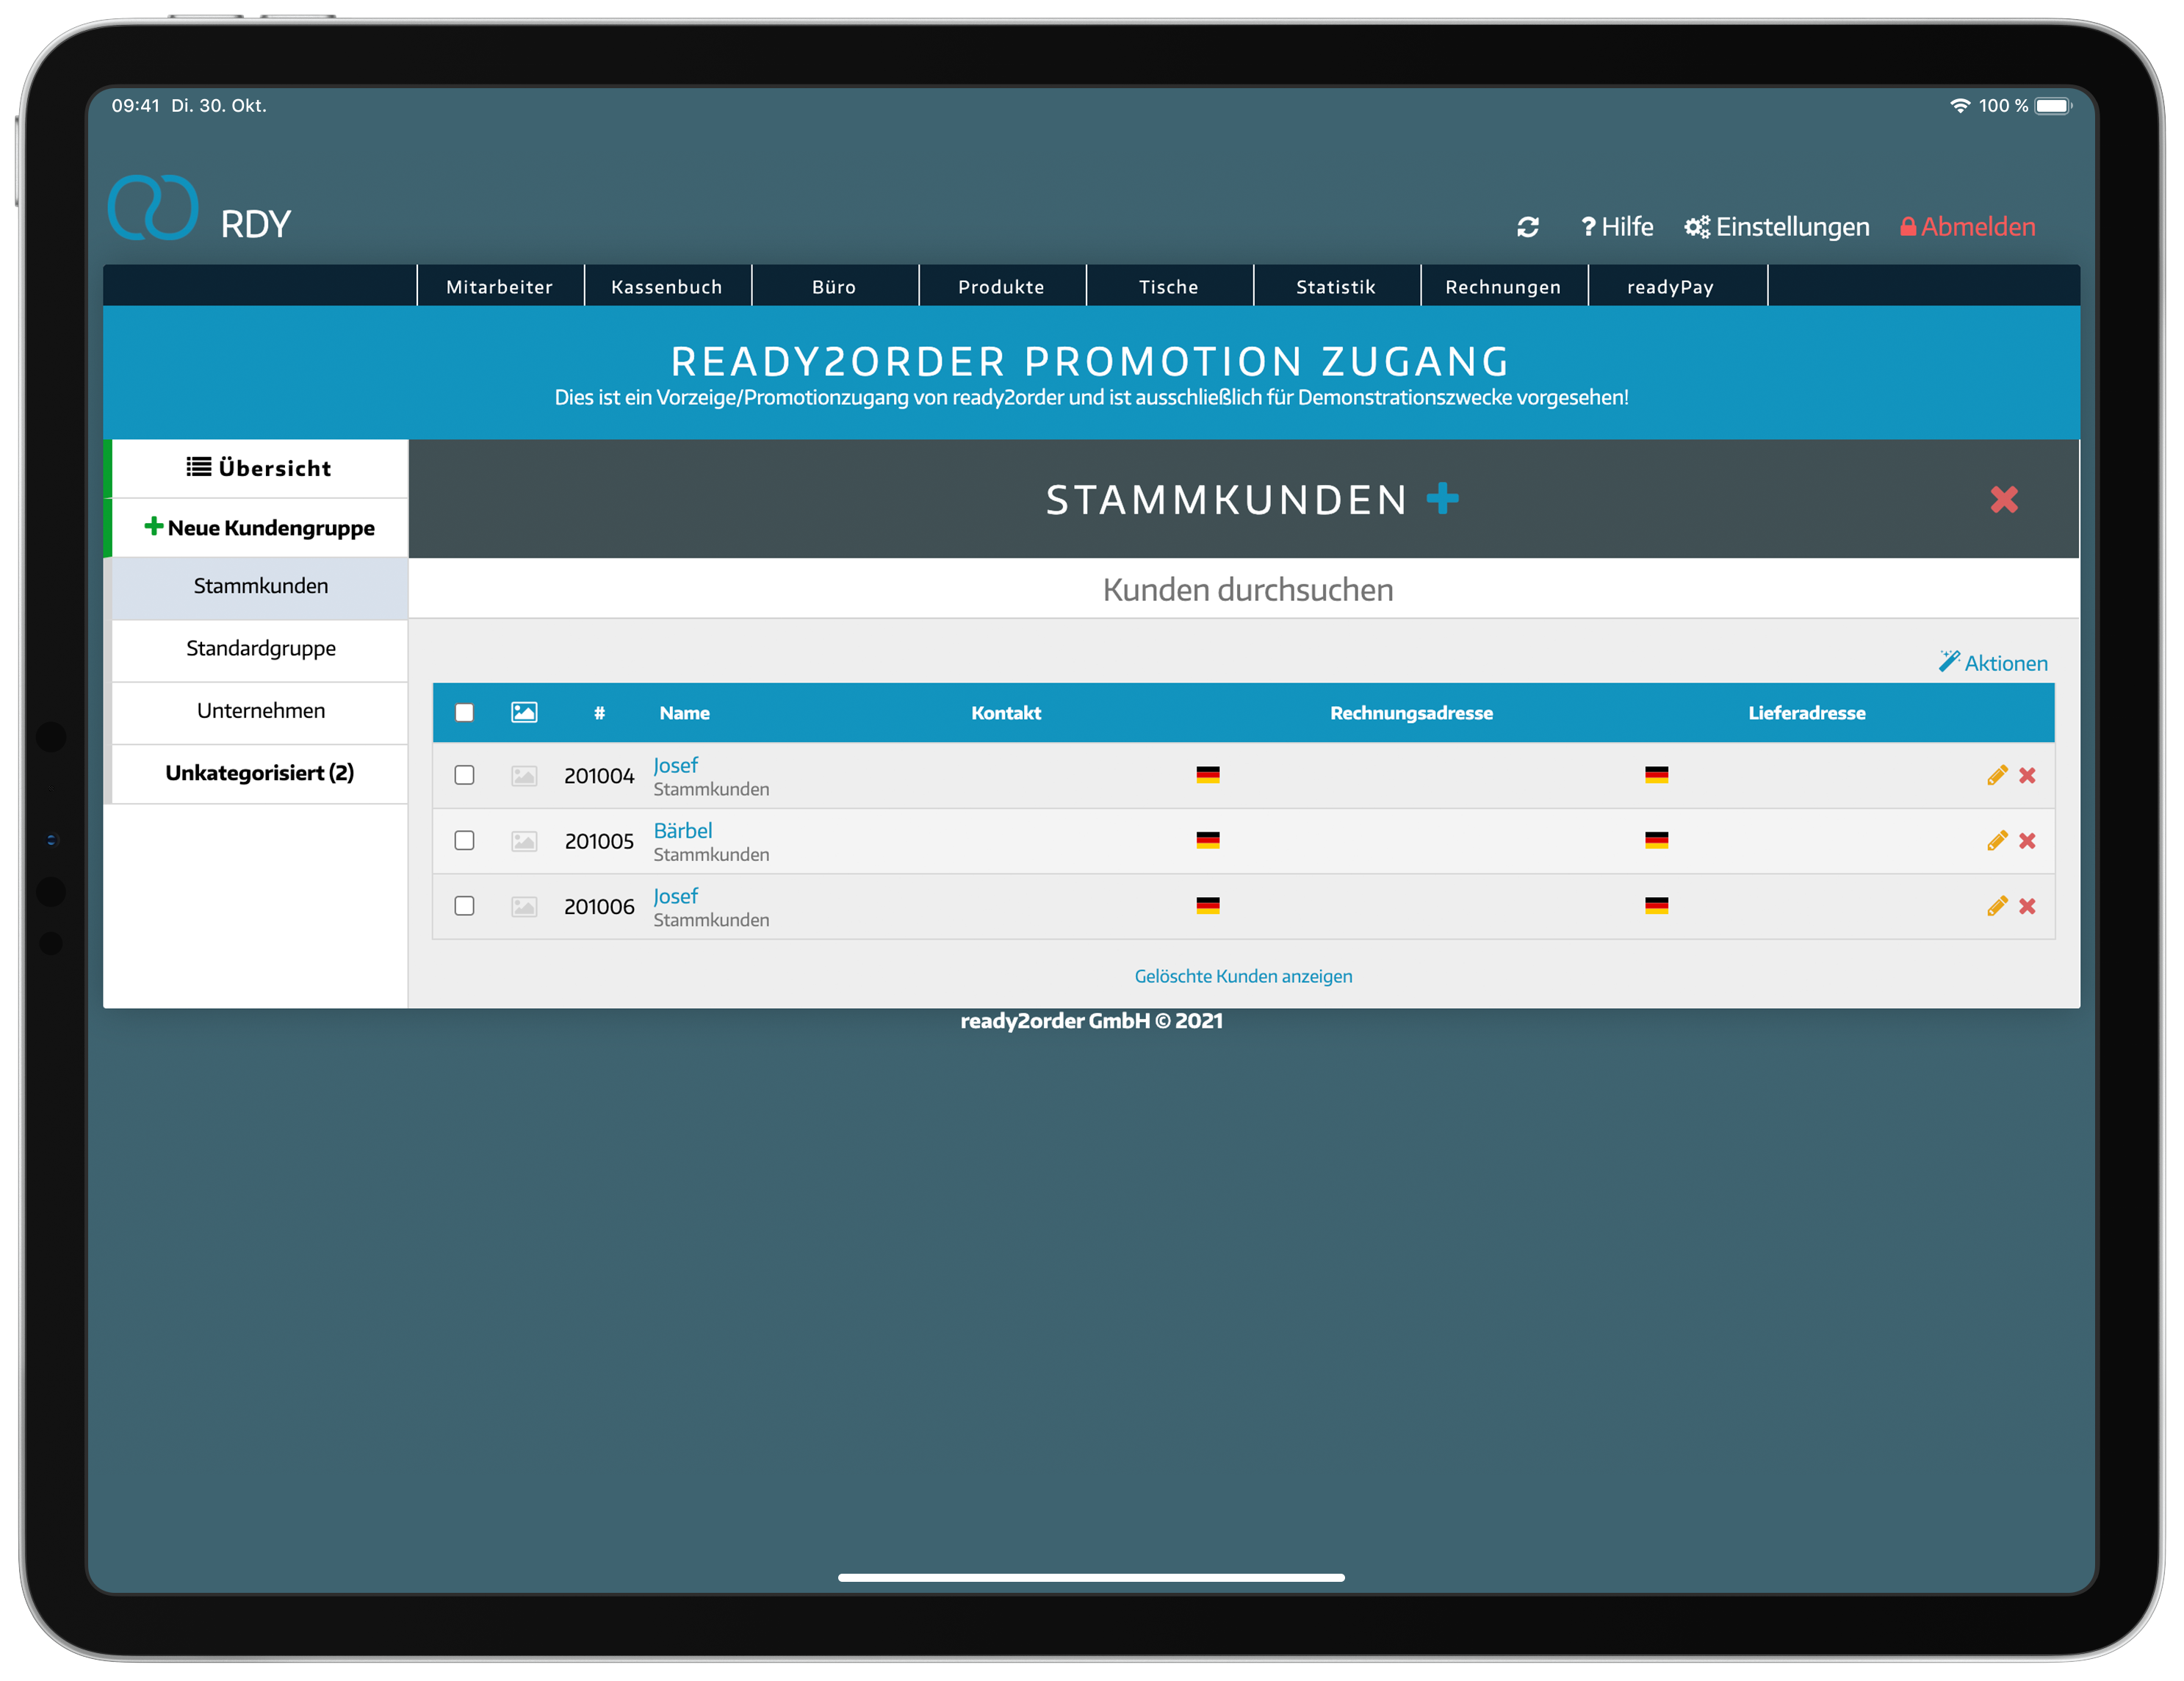Open the Statistik section

click(x=1336, y=286)
